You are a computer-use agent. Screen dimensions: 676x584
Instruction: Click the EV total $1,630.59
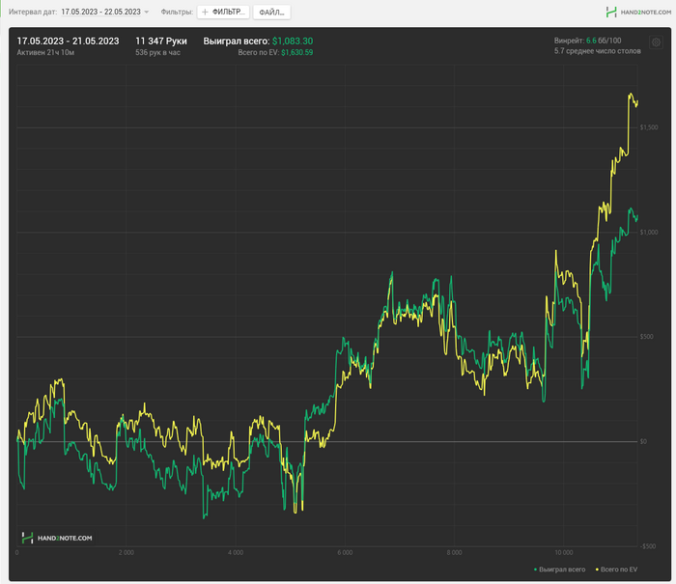pyautogui.click(x=297, y=52)
